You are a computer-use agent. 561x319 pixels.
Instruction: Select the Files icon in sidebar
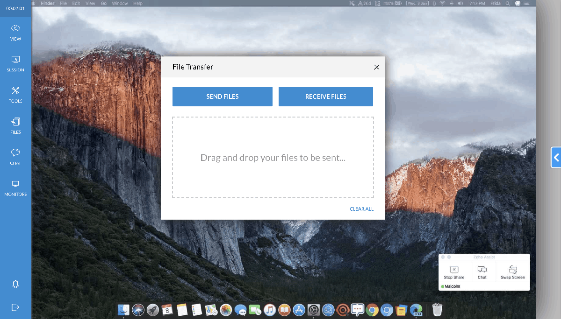tap(15, 125)
